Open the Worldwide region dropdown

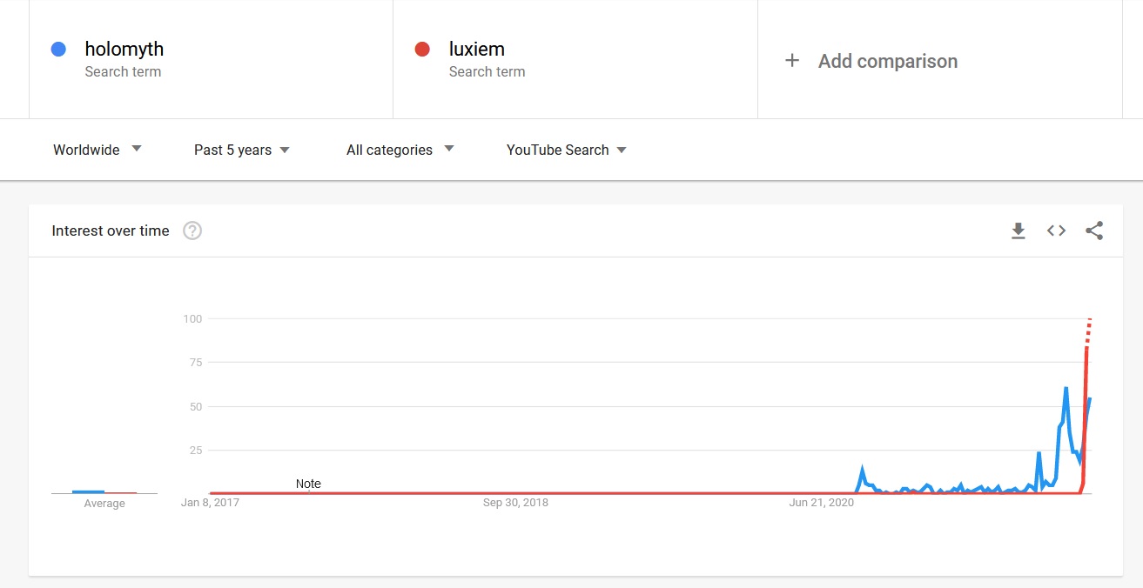coord(97,150)
